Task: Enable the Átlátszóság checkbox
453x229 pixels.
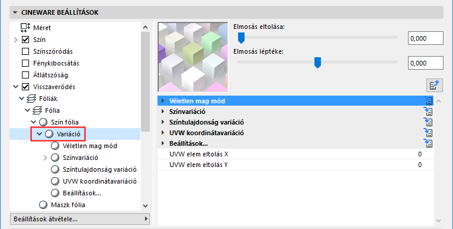Action: click(x=25, y=75)
